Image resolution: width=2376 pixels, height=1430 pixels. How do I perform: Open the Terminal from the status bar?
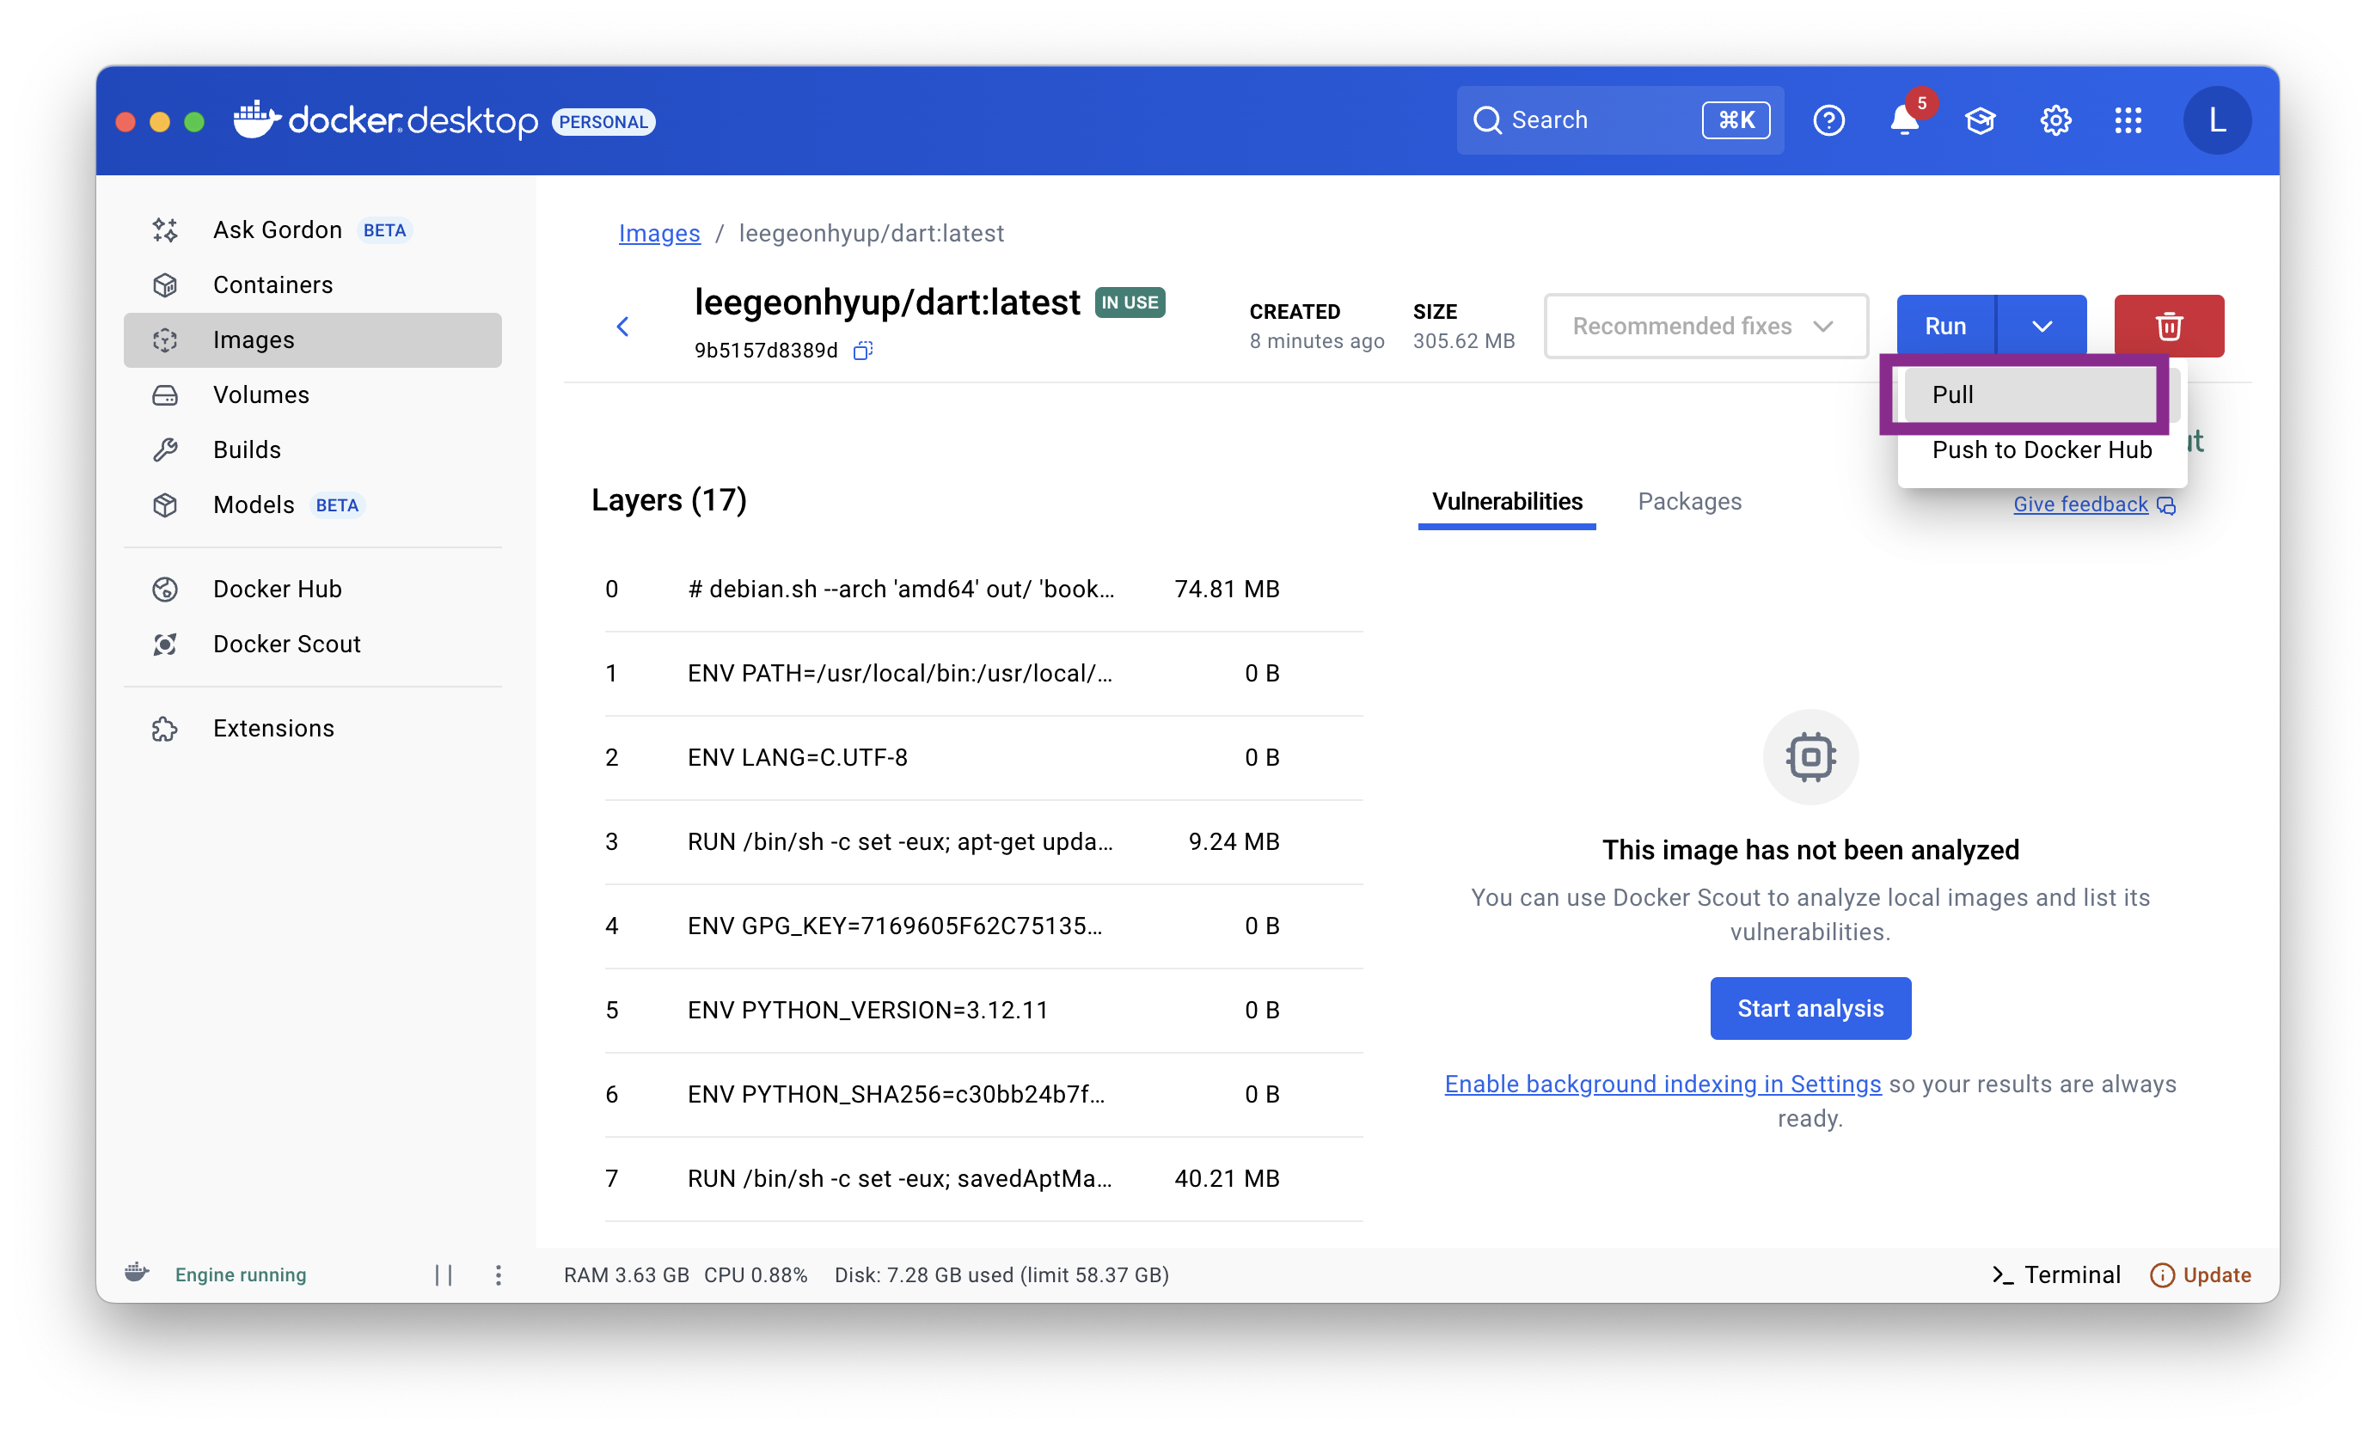pos(2056,1274)
